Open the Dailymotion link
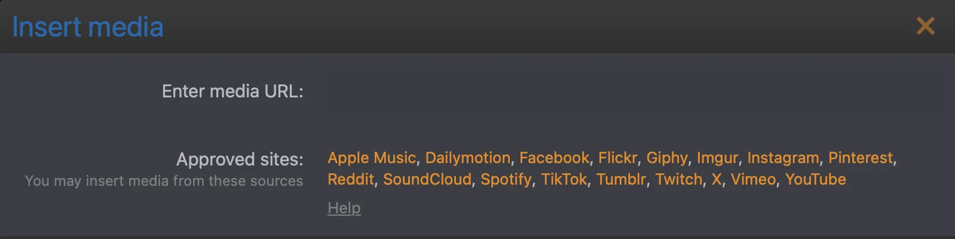Screen dimensions: 955x239 click(467, 158)
